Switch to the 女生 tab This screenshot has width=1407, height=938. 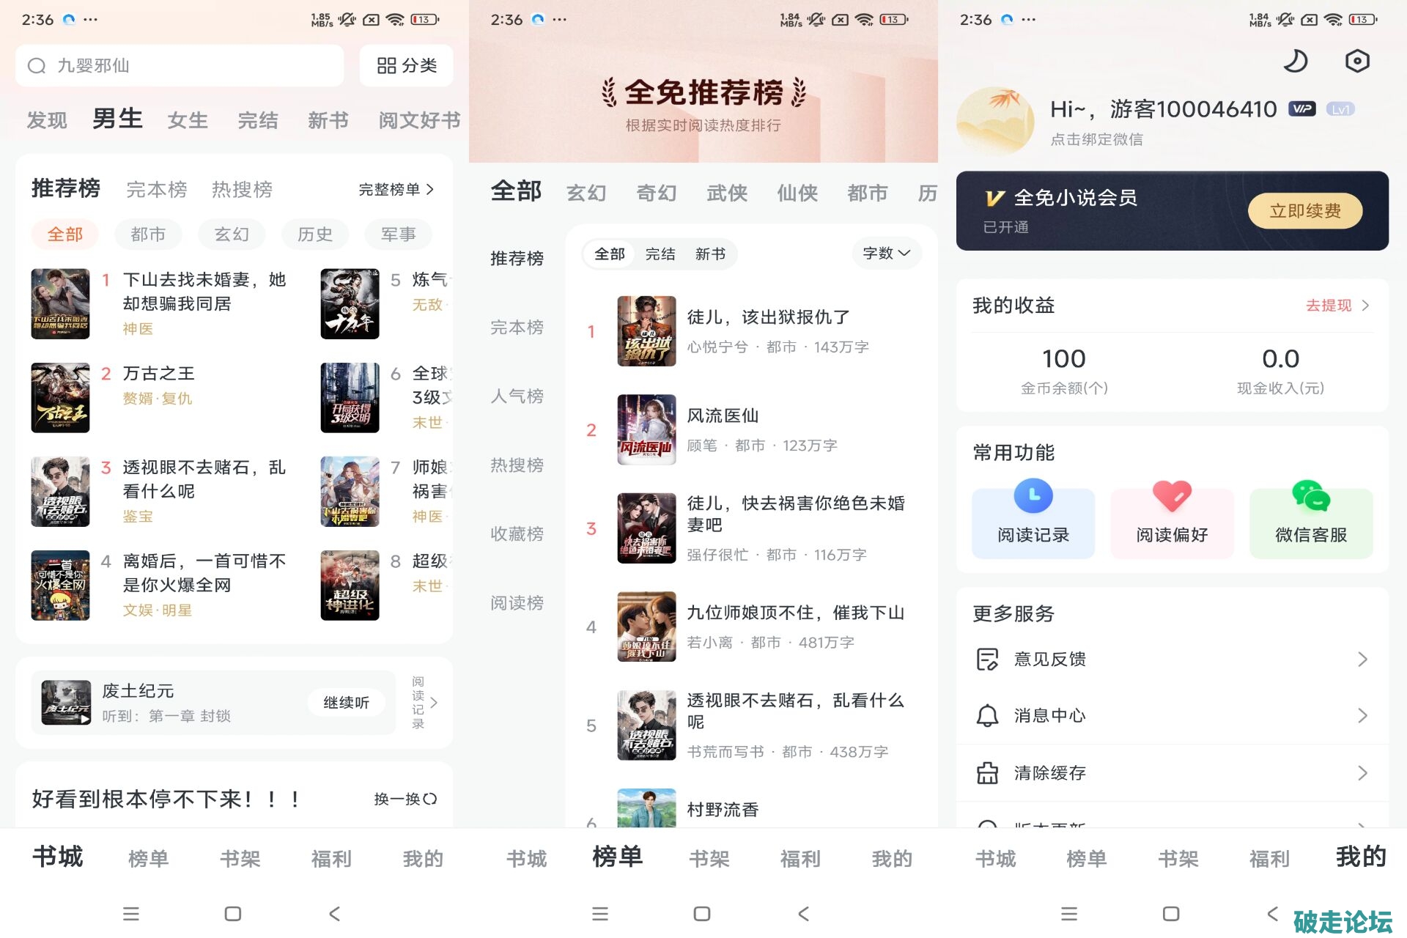[188, 120]
